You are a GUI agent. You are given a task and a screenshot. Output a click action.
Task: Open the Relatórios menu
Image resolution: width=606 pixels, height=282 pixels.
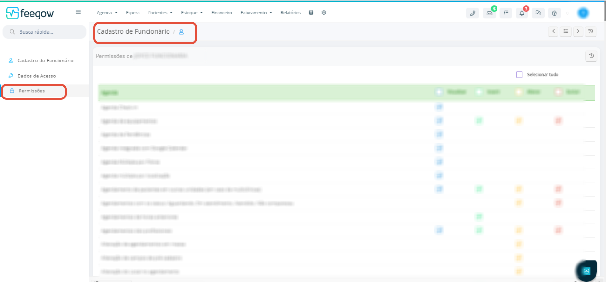pos(291,13)
